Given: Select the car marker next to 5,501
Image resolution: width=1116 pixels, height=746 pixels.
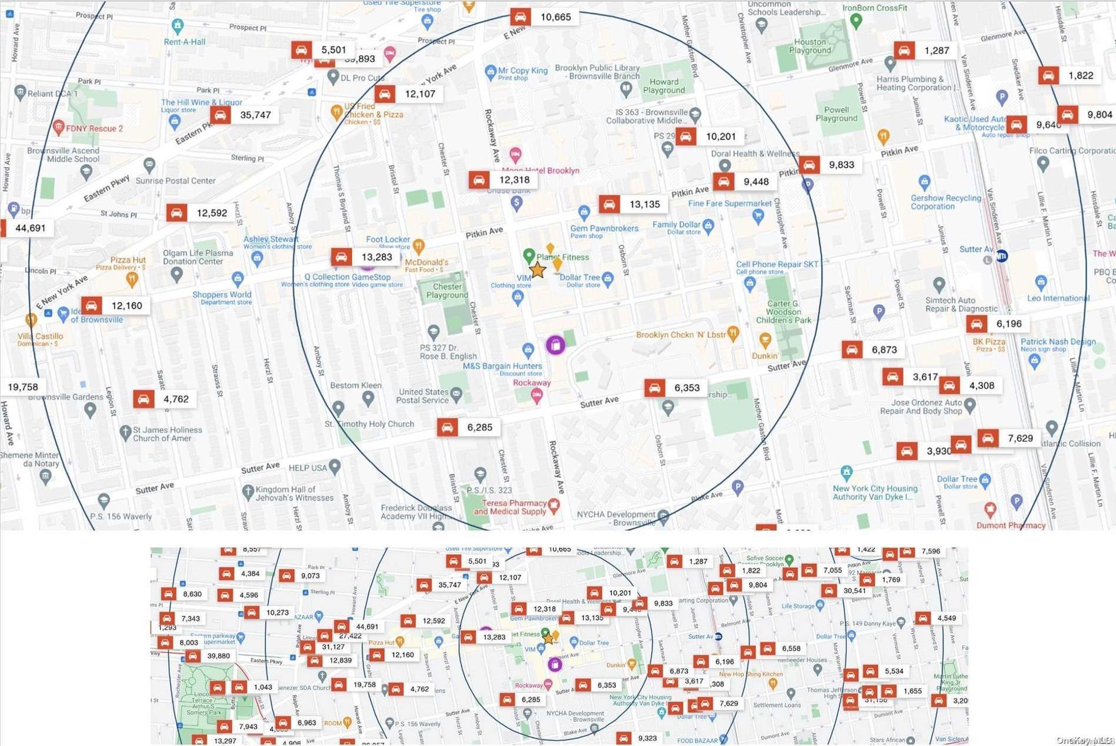Looking at the screenshot, I should [302, 50].
